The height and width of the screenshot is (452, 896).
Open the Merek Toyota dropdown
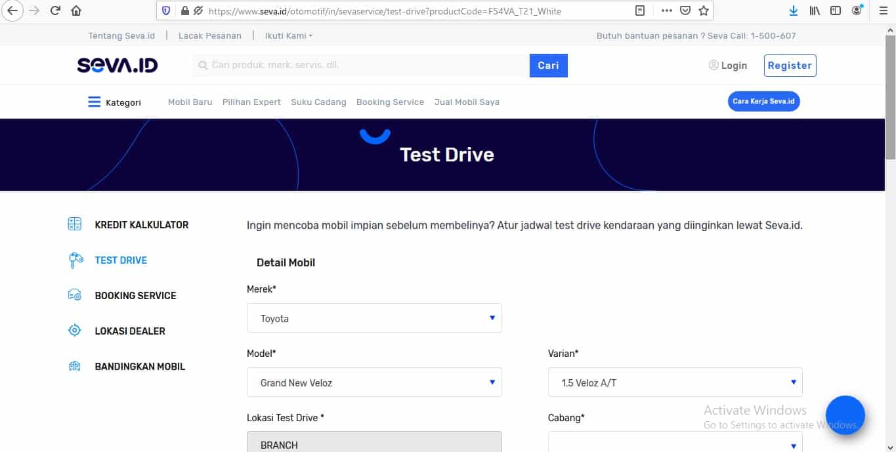(374, 318)
